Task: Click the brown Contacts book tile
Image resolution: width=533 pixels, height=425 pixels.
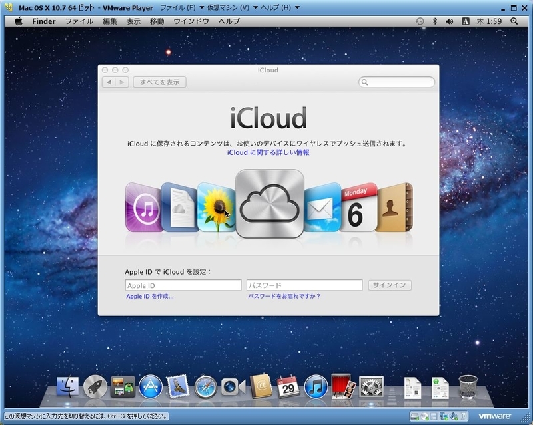Action: coord(394,208)
